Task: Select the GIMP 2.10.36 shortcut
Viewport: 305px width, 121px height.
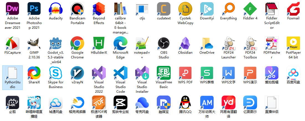Action: 34,43
